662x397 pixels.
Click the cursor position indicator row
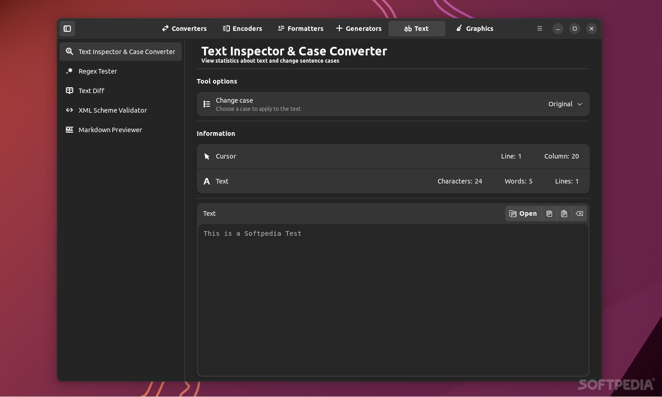click(393, 156)
